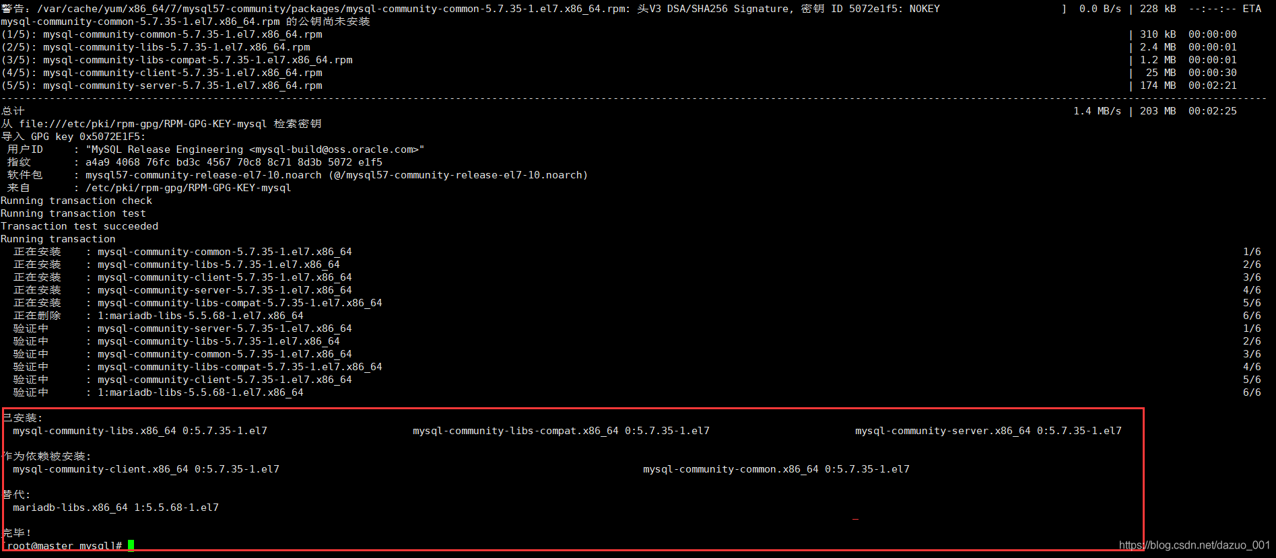Click installed mysql-community-server.x86_64 entry

coord(988,431)
